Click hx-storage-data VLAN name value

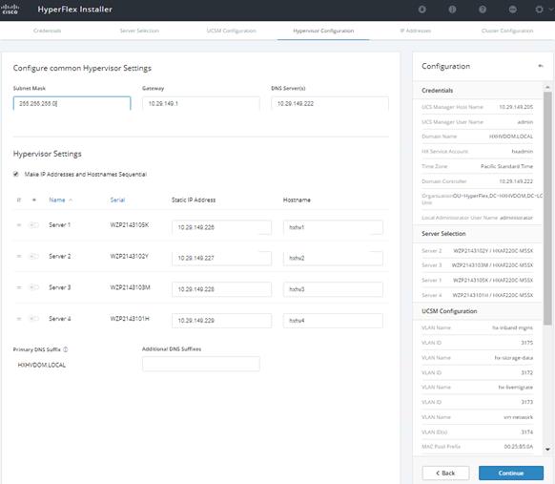coord(514,358)
